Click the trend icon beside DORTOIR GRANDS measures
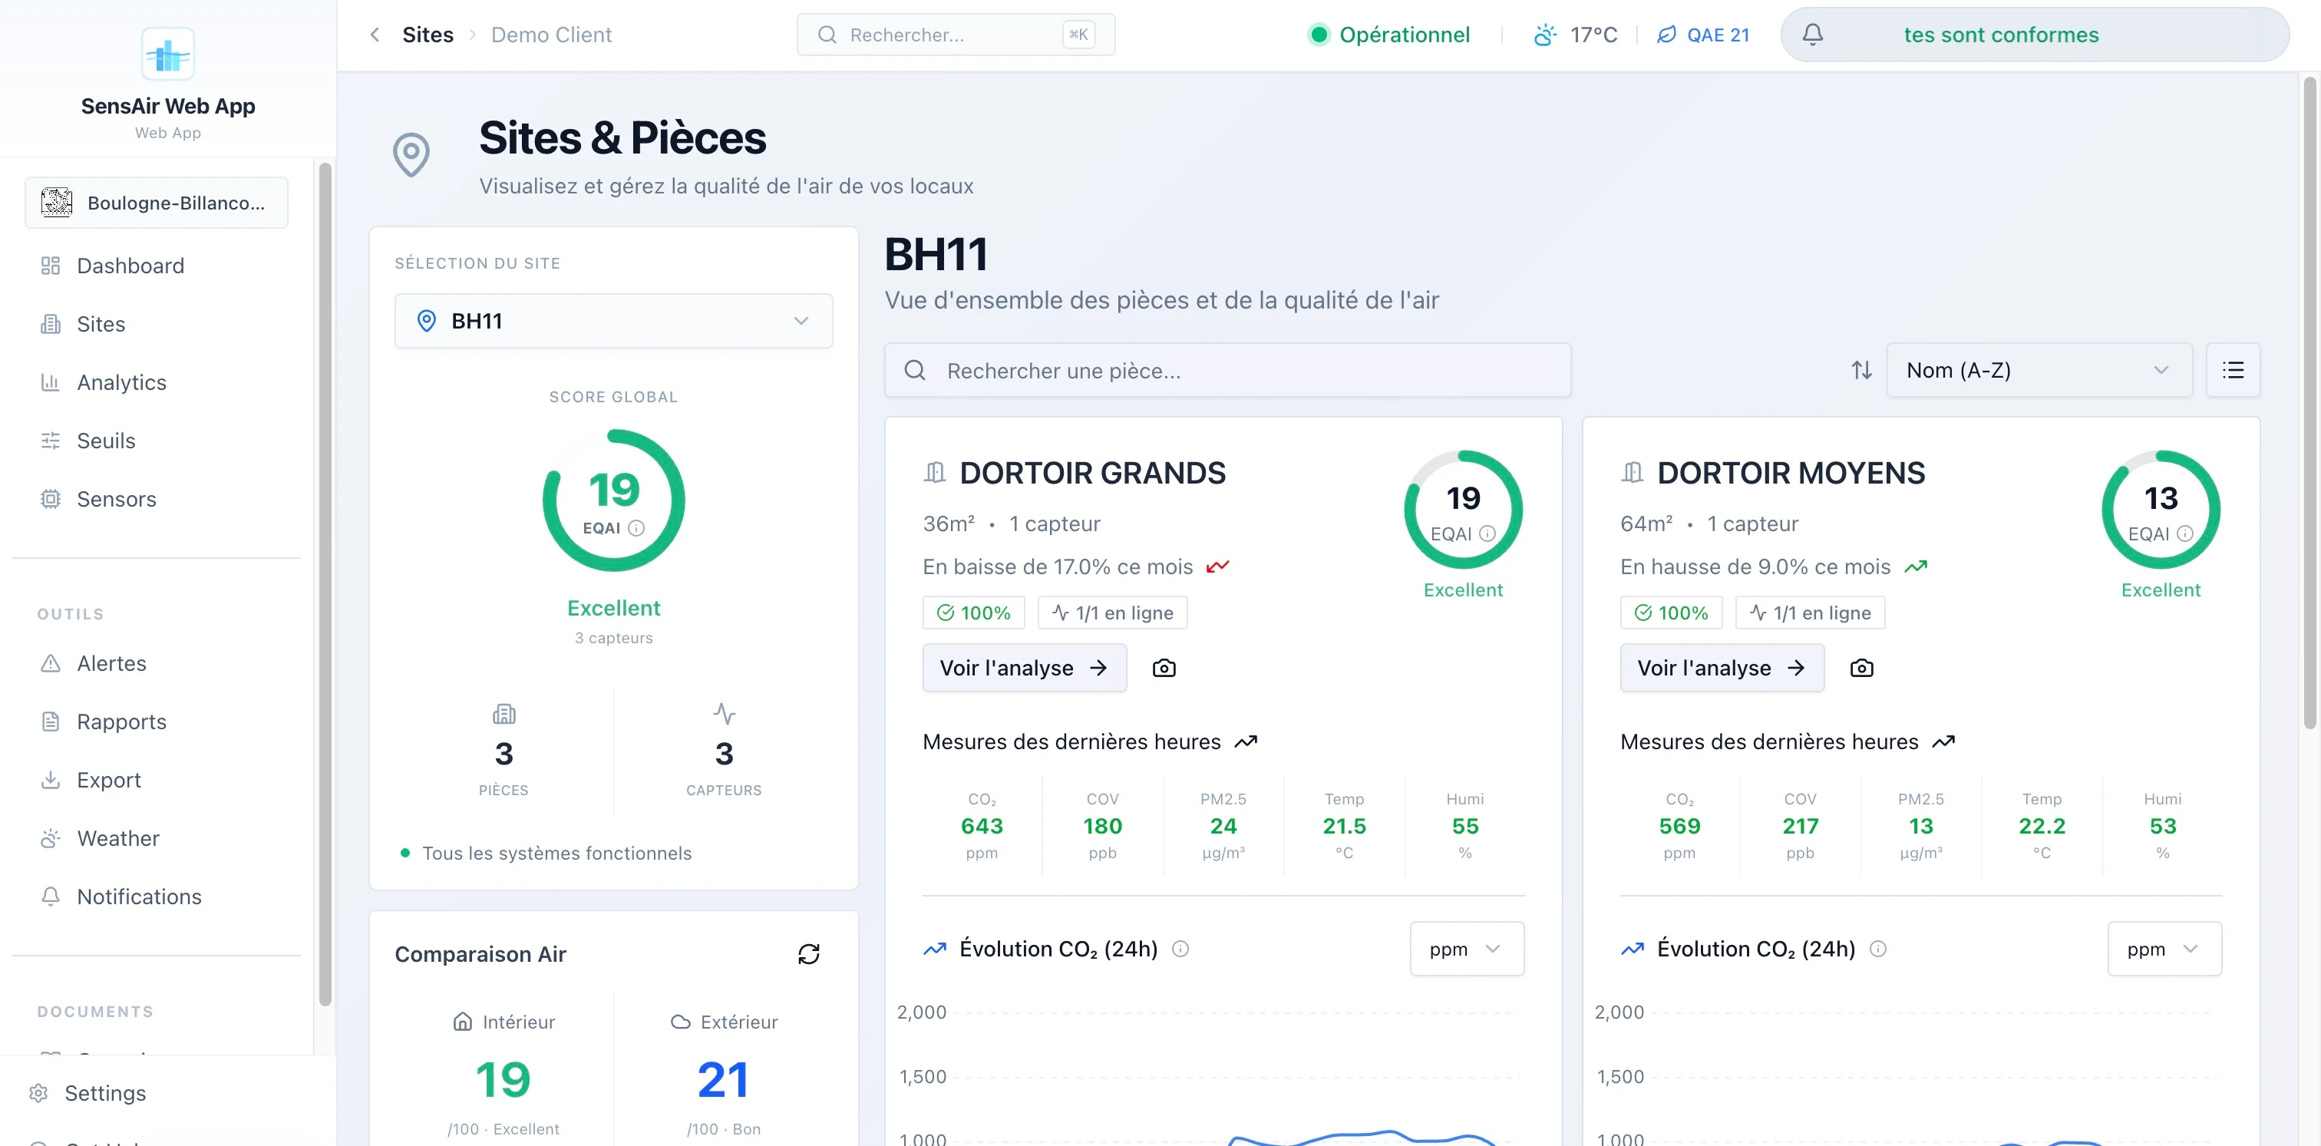Screen dimensions: 2321x1146 click(1245, 742)
